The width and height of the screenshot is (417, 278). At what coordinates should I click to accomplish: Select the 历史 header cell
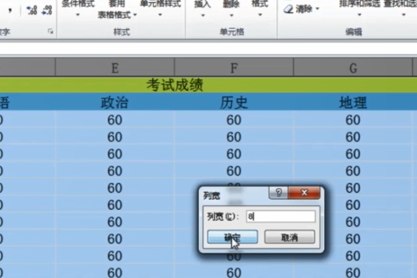point(234,102)
